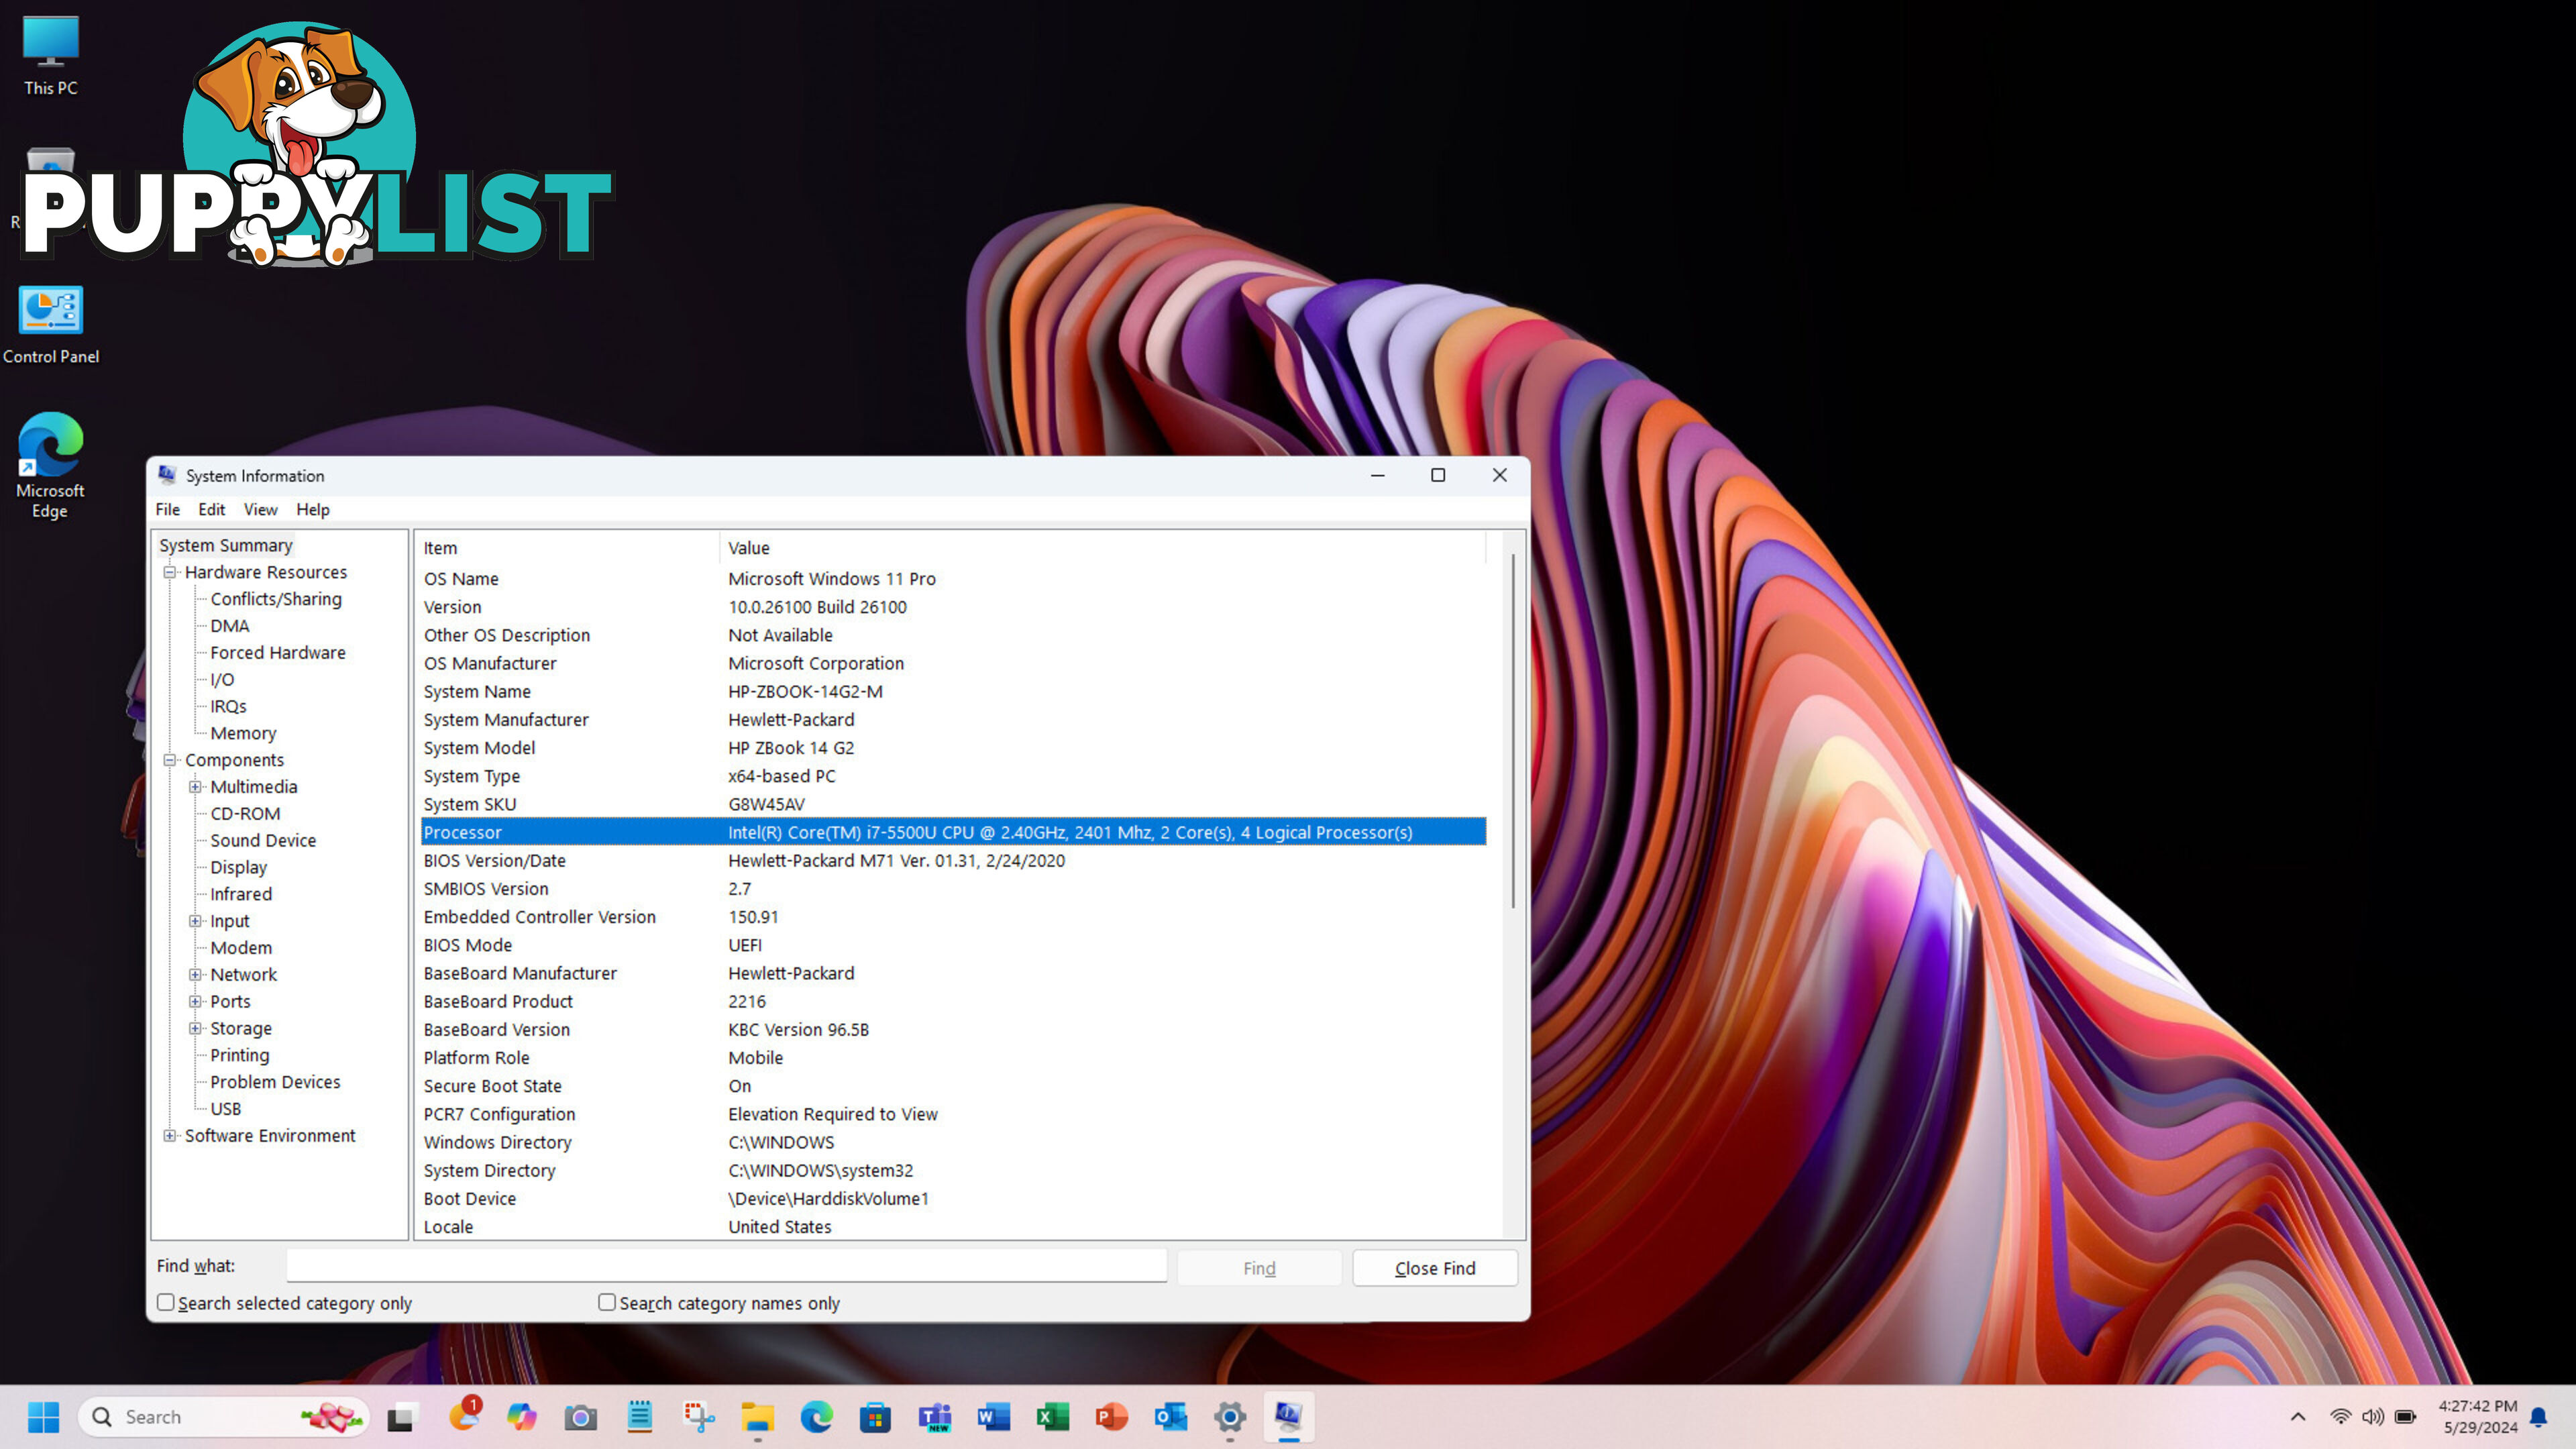
Task: Select Problem Devices tree item
Action: [x=275, y=1082]
